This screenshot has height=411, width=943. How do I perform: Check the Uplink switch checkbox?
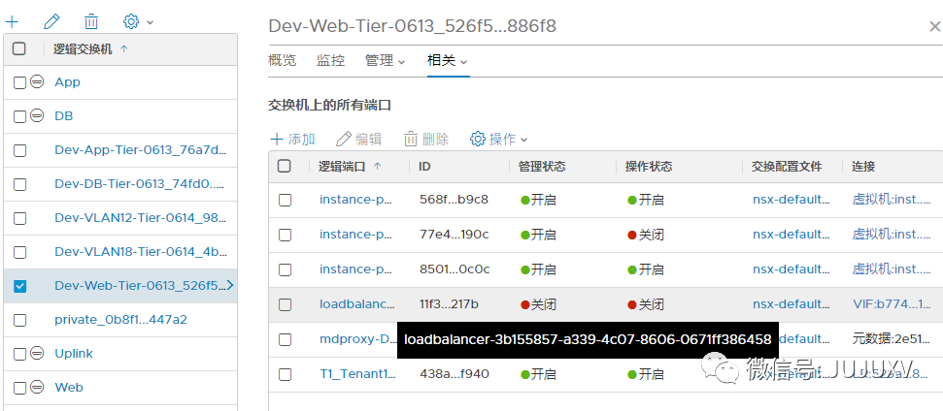(19, 354)
